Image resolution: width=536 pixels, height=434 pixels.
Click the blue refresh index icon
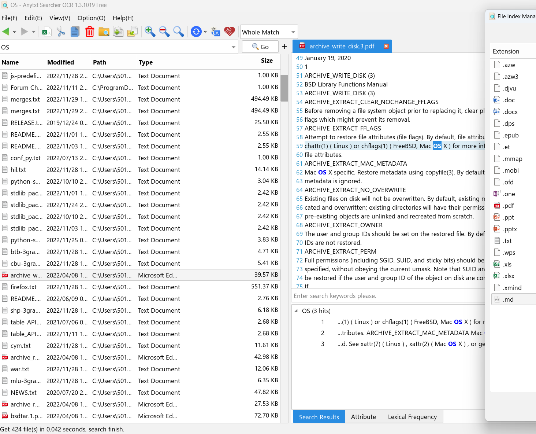coord(196,32)
